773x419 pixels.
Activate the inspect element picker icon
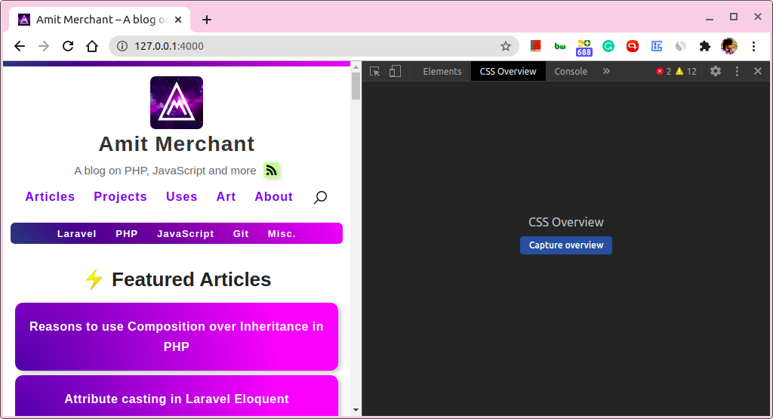coord(374,72)
